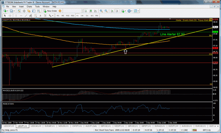Click the Zoom In magnifier
The height and width of the screenshot is (133, 221).
click(101, 11)
